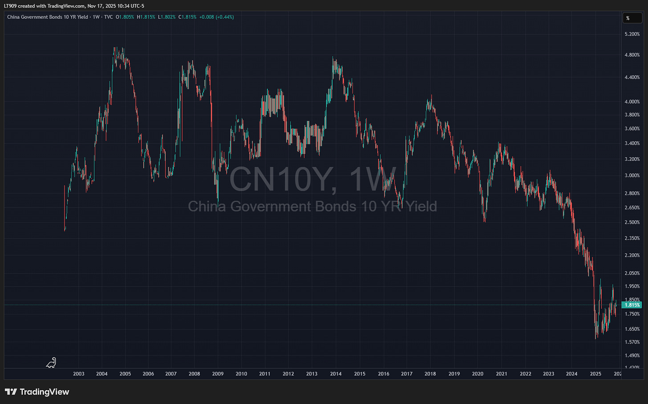
Task: Click the 2005 label on time axis
Action: coord(125,374)
